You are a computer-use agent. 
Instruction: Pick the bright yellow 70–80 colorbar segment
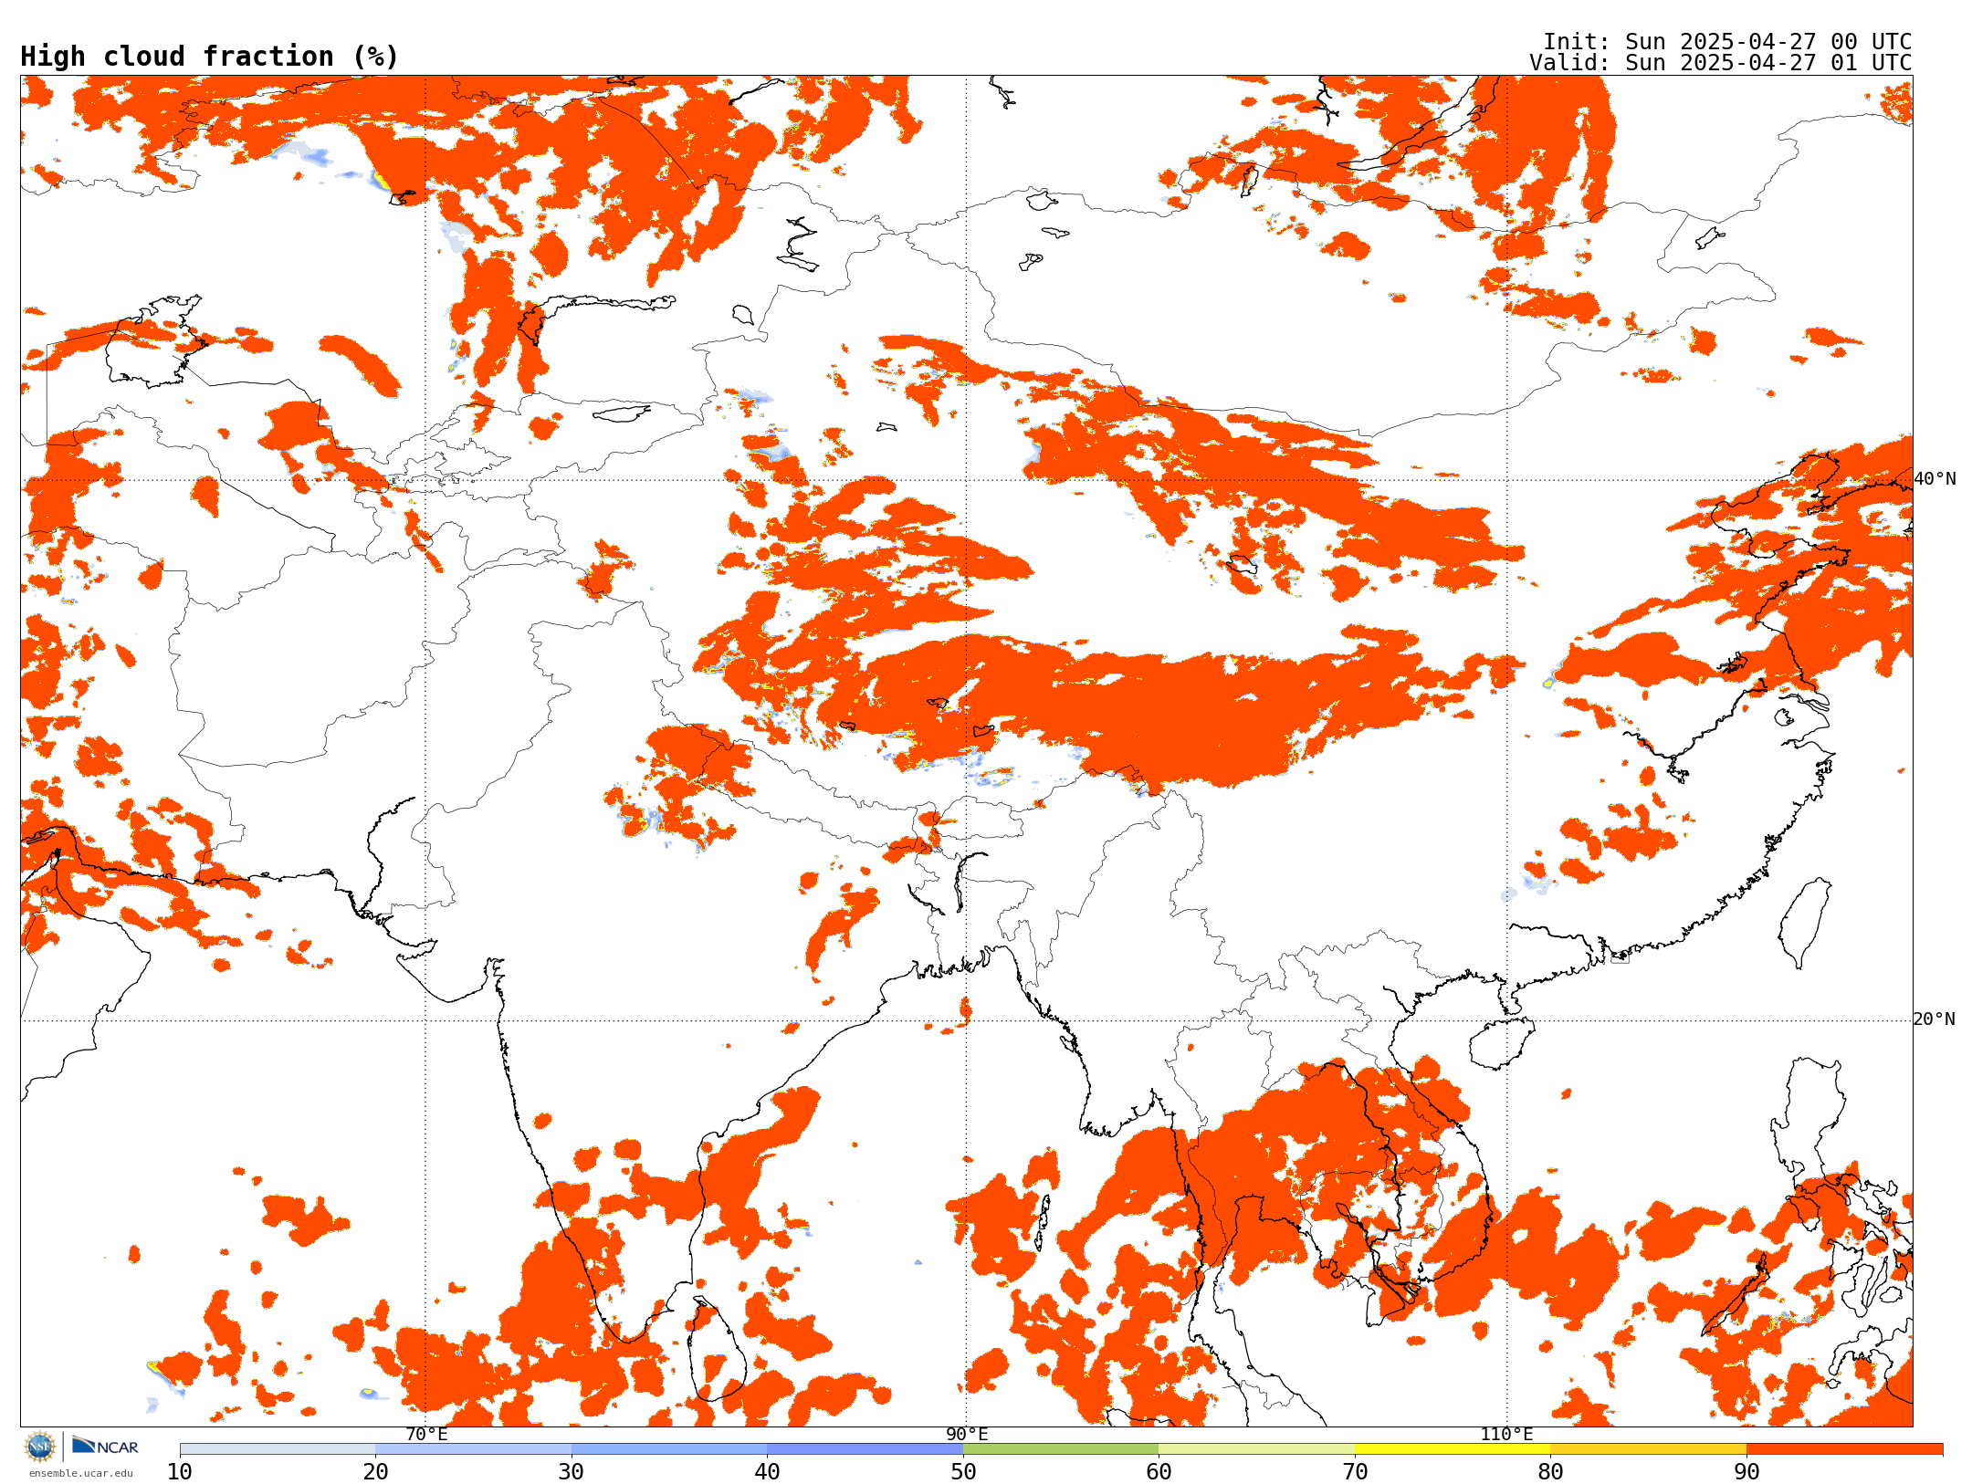(x=1453, y=1449)
